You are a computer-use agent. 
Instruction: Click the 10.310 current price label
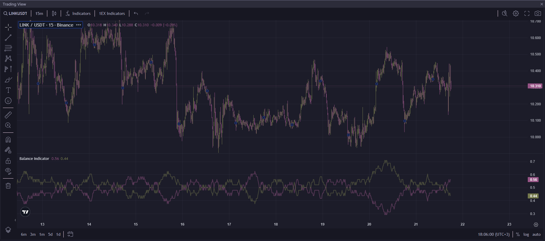[x=535, y=86]
